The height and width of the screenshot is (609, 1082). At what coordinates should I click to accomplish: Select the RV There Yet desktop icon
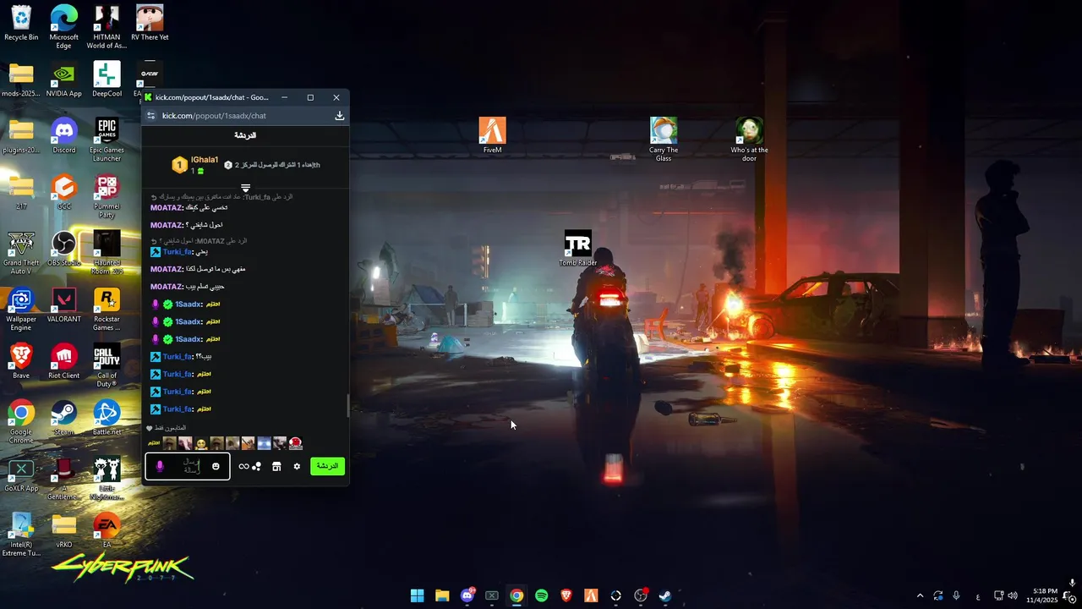click(150, 23)
